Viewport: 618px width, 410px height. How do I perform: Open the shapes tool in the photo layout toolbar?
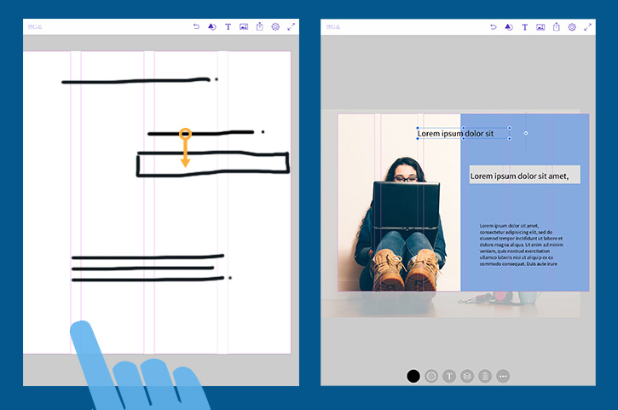[509, 26]
